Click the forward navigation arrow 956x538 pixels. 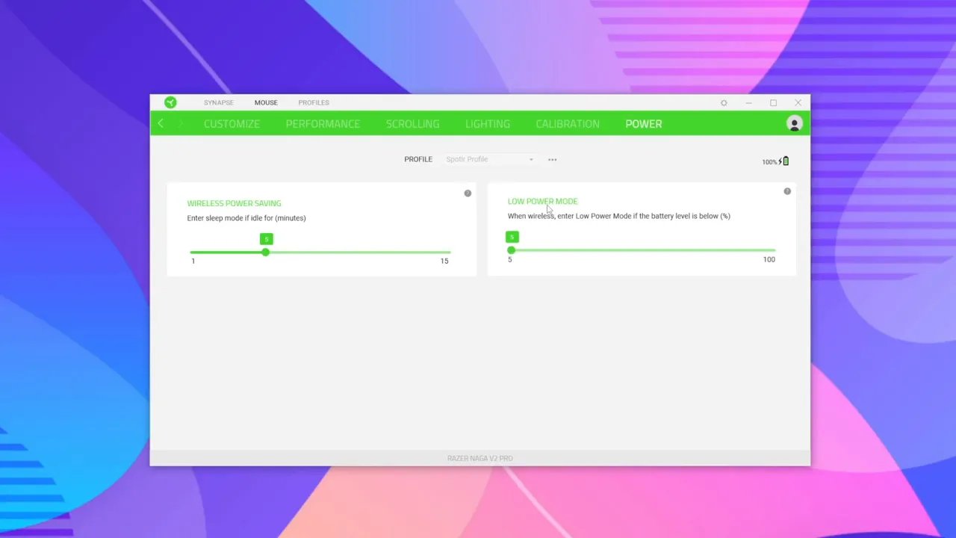point(181,123)
